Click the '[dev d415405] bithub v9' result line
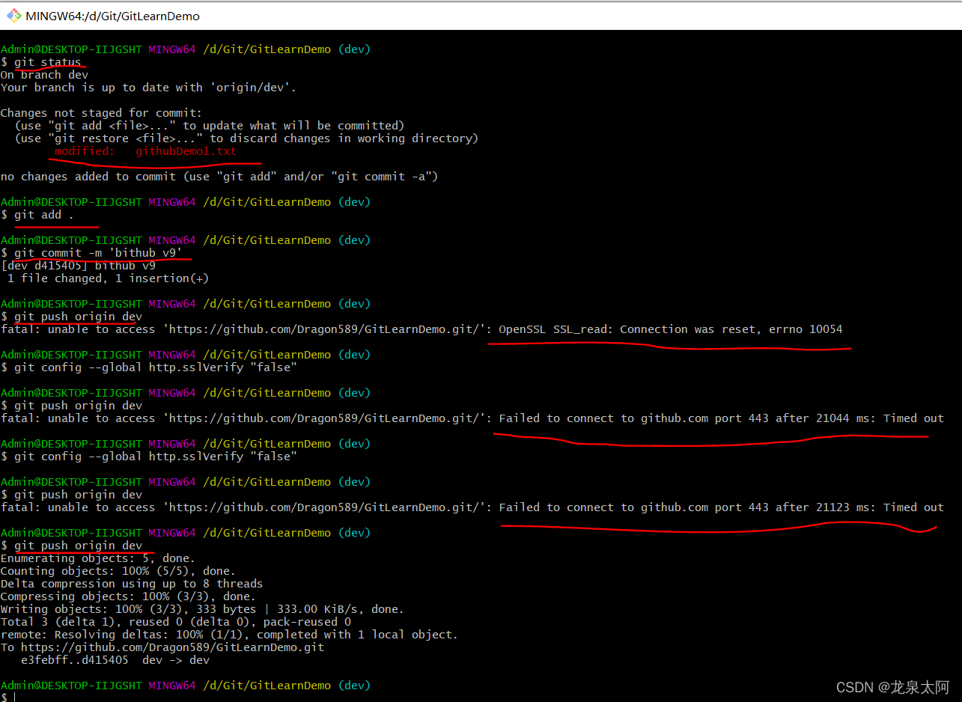This screenshot has width=962, height=702. click(x=78, y=266)
